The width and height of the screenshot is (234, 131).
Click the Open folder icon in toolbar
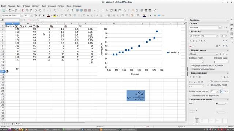pyautogui.click(x=10, y=11)
